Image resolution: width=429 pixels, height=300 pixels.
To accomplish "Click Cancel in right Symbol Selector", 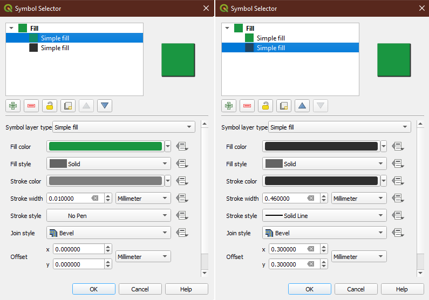I will coord(356,289).
